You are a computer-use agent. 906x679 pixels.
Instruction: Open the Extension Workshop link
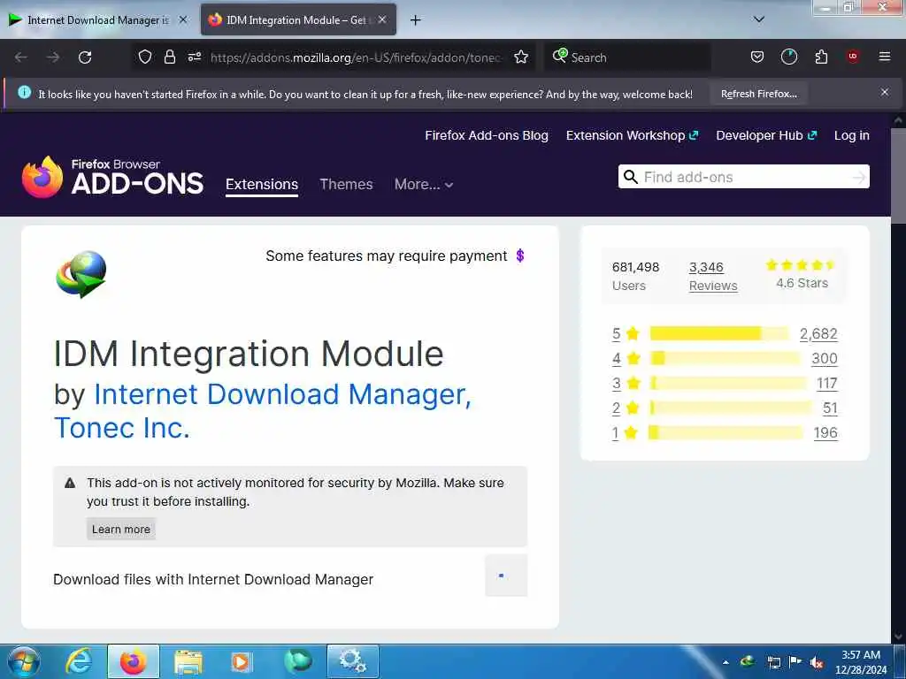pos(632,135)
